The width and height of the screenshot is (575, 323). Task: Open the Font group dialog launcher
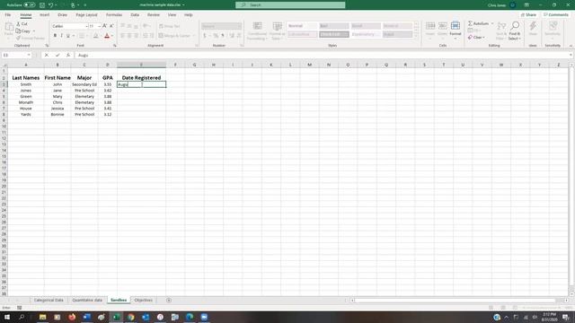[x=115, y=46]
